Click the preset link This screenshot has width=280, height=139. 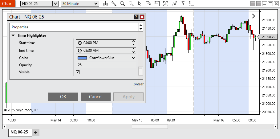click(x=138, y=84)
